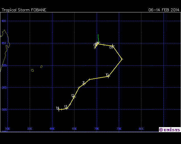Image resolution: width=181 pixels, height=144 pixels.
Task: Select the day 12 position marker
Action: 74,97
